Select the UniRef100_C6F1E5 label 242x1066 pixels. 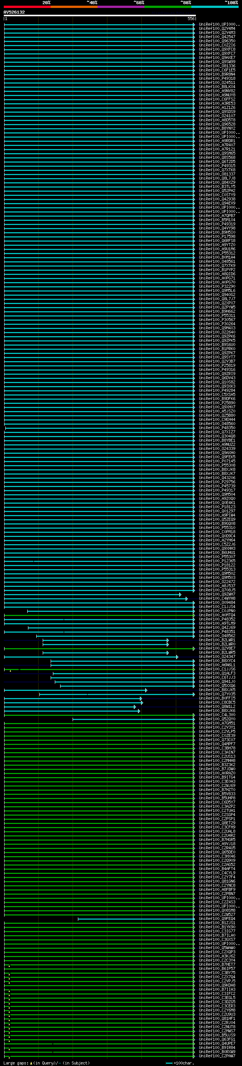click(x=217, y=70)
